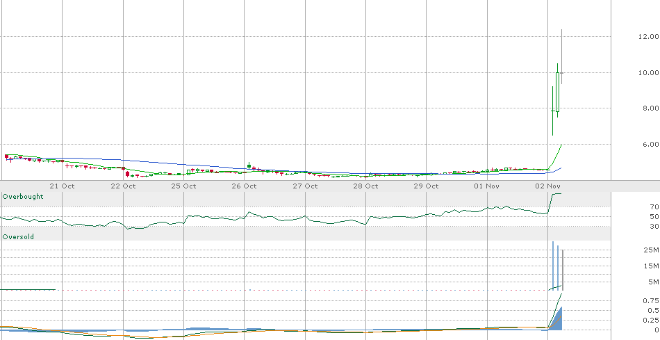This screenshot has height=340, width=660.
Task: Click the RSI 30 level label
Action: [x=654, y=226]
